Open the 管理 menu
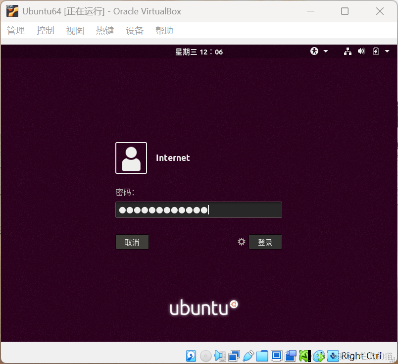Image resolution: width=398 pixels, height=364 pixels. point(16,31)
